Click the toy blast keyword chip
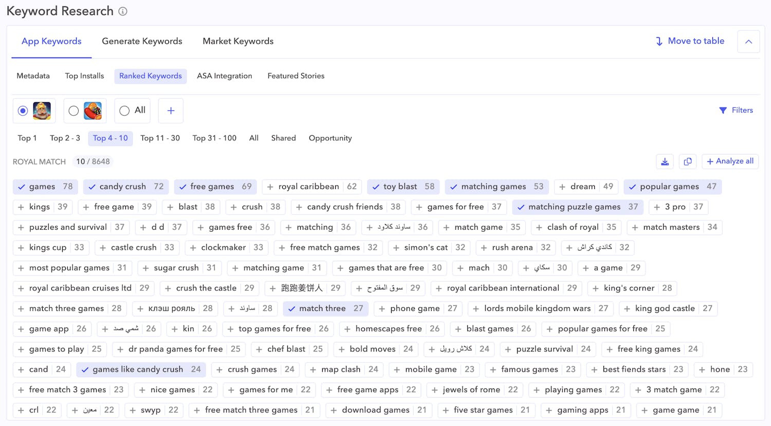Screen dimensions: 771x426 [x=403, y=187]
